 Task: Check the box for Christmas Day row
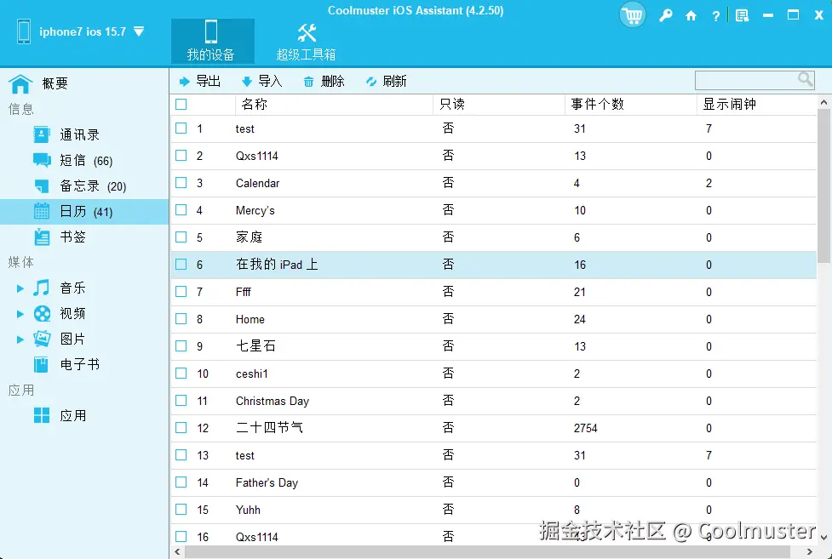(x=181, y=401)
